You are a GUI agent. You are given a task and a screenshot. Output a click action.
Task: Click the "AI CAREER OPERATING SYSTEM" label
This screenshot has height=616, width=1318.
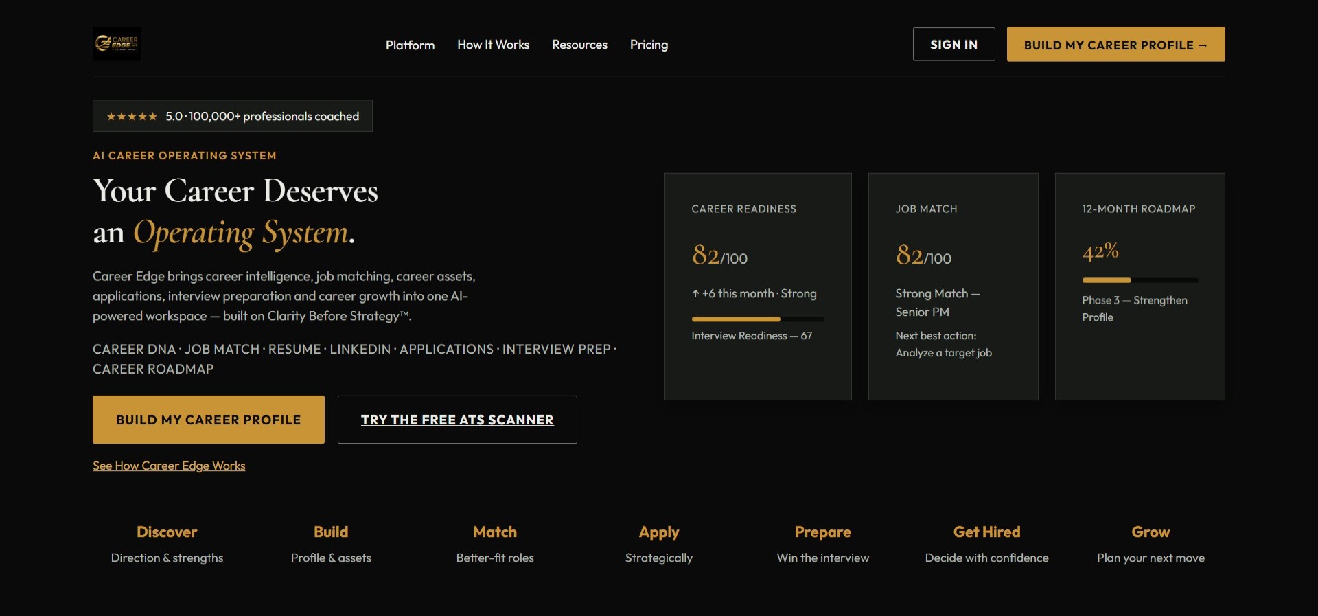(x=185, y=156)
